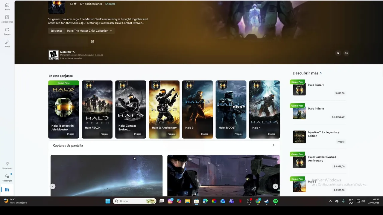Open the armored soldier screenshot
This screenshot has height=215, width=383.
(x=224, y=176)
